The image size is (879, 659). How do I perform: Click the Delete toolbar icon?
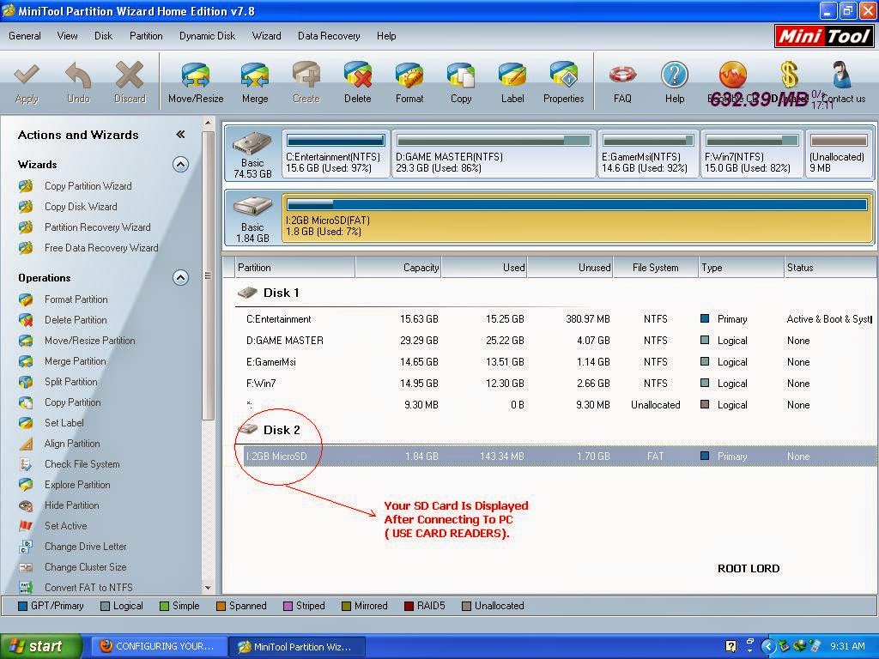coord(358,76)
